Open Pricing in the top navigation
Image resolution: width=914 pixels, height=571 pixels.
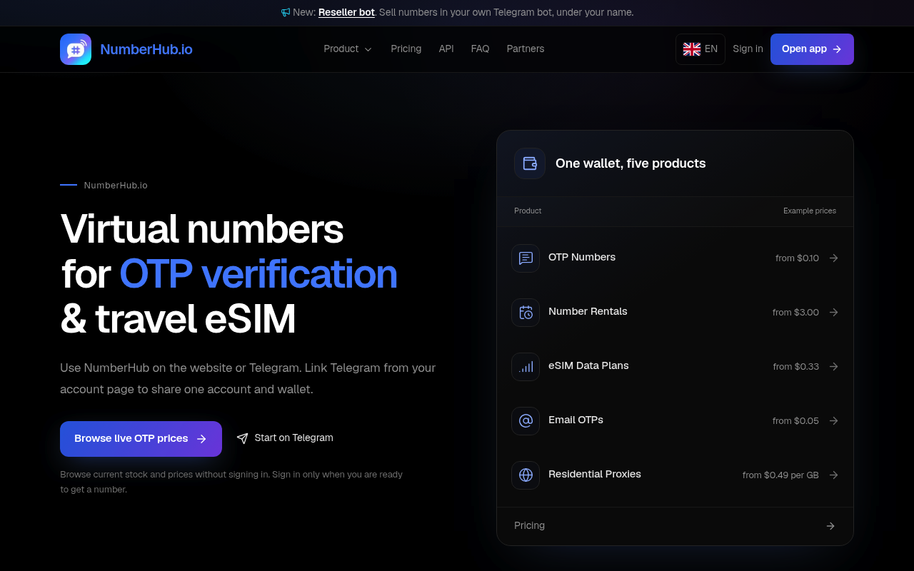(406, 49)
